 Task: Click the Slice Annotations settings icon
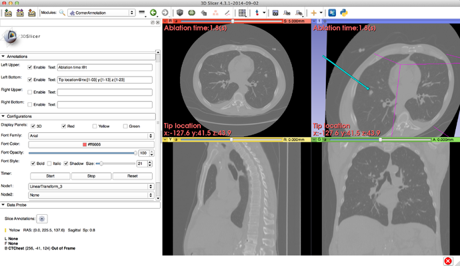pyautogui.click(x=41, y=217)
